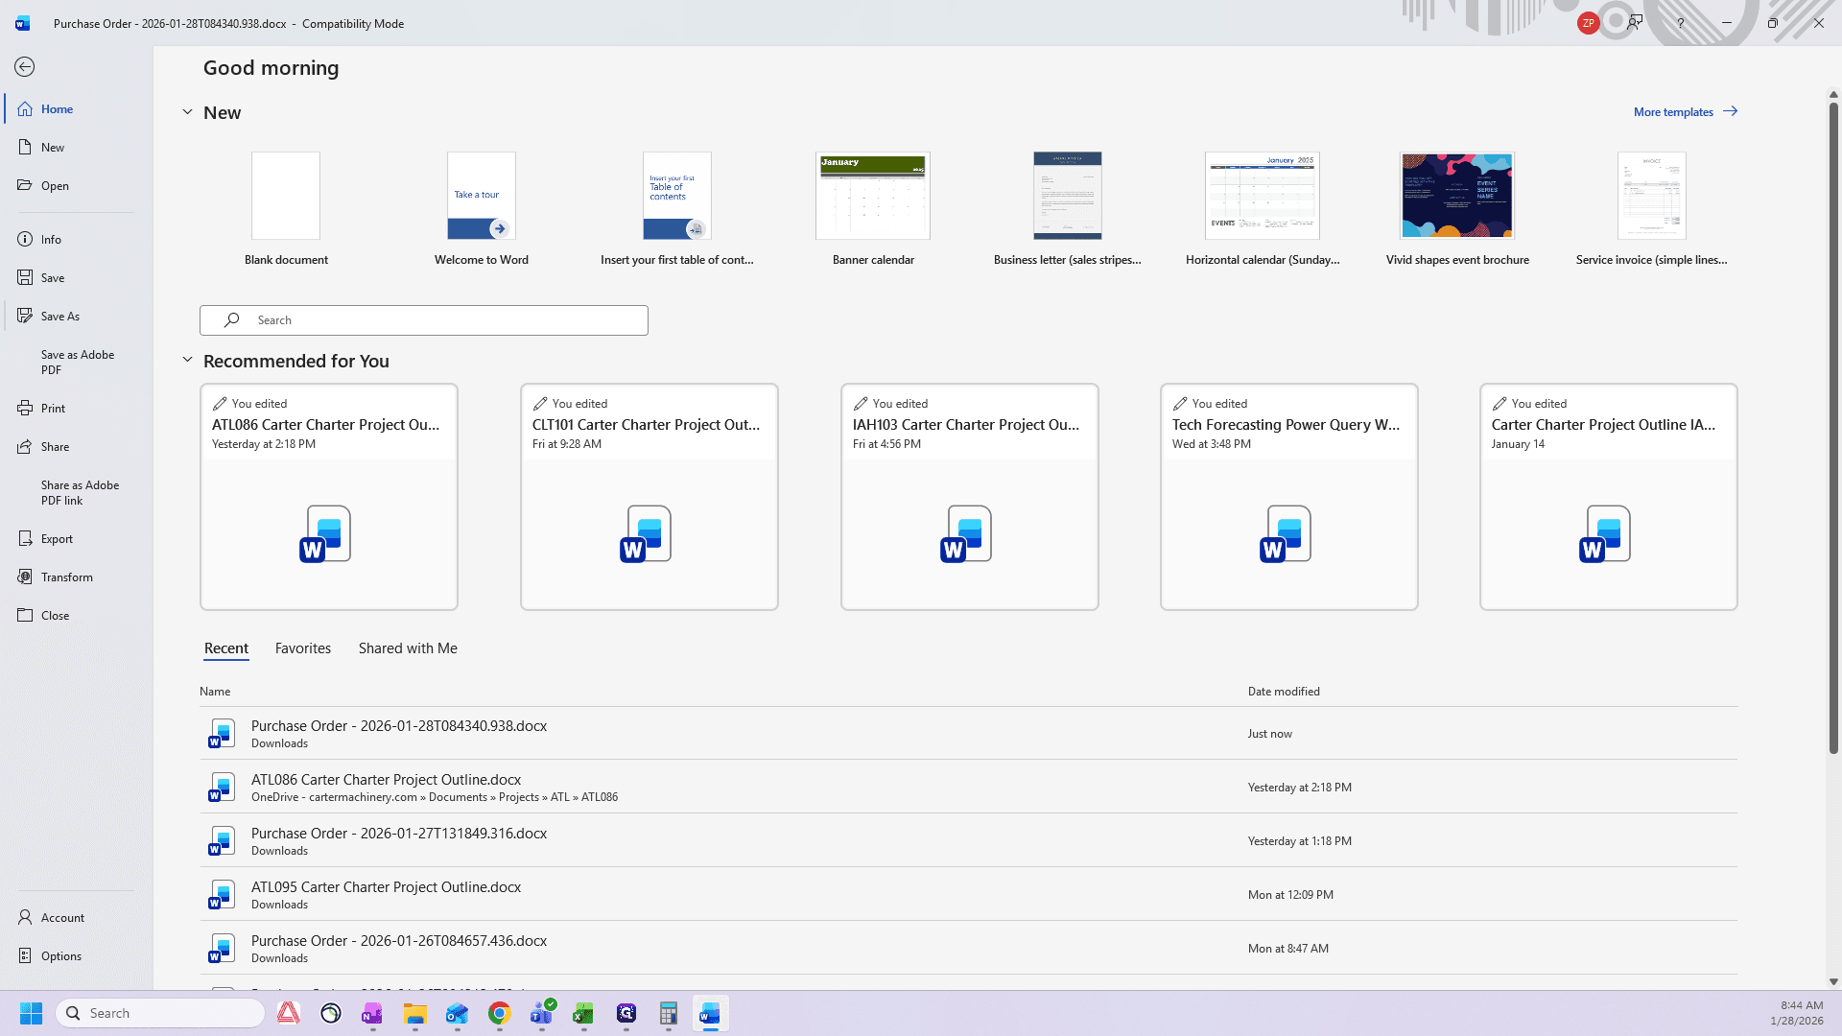Switch to the Favorites tab

coord(303,648)
